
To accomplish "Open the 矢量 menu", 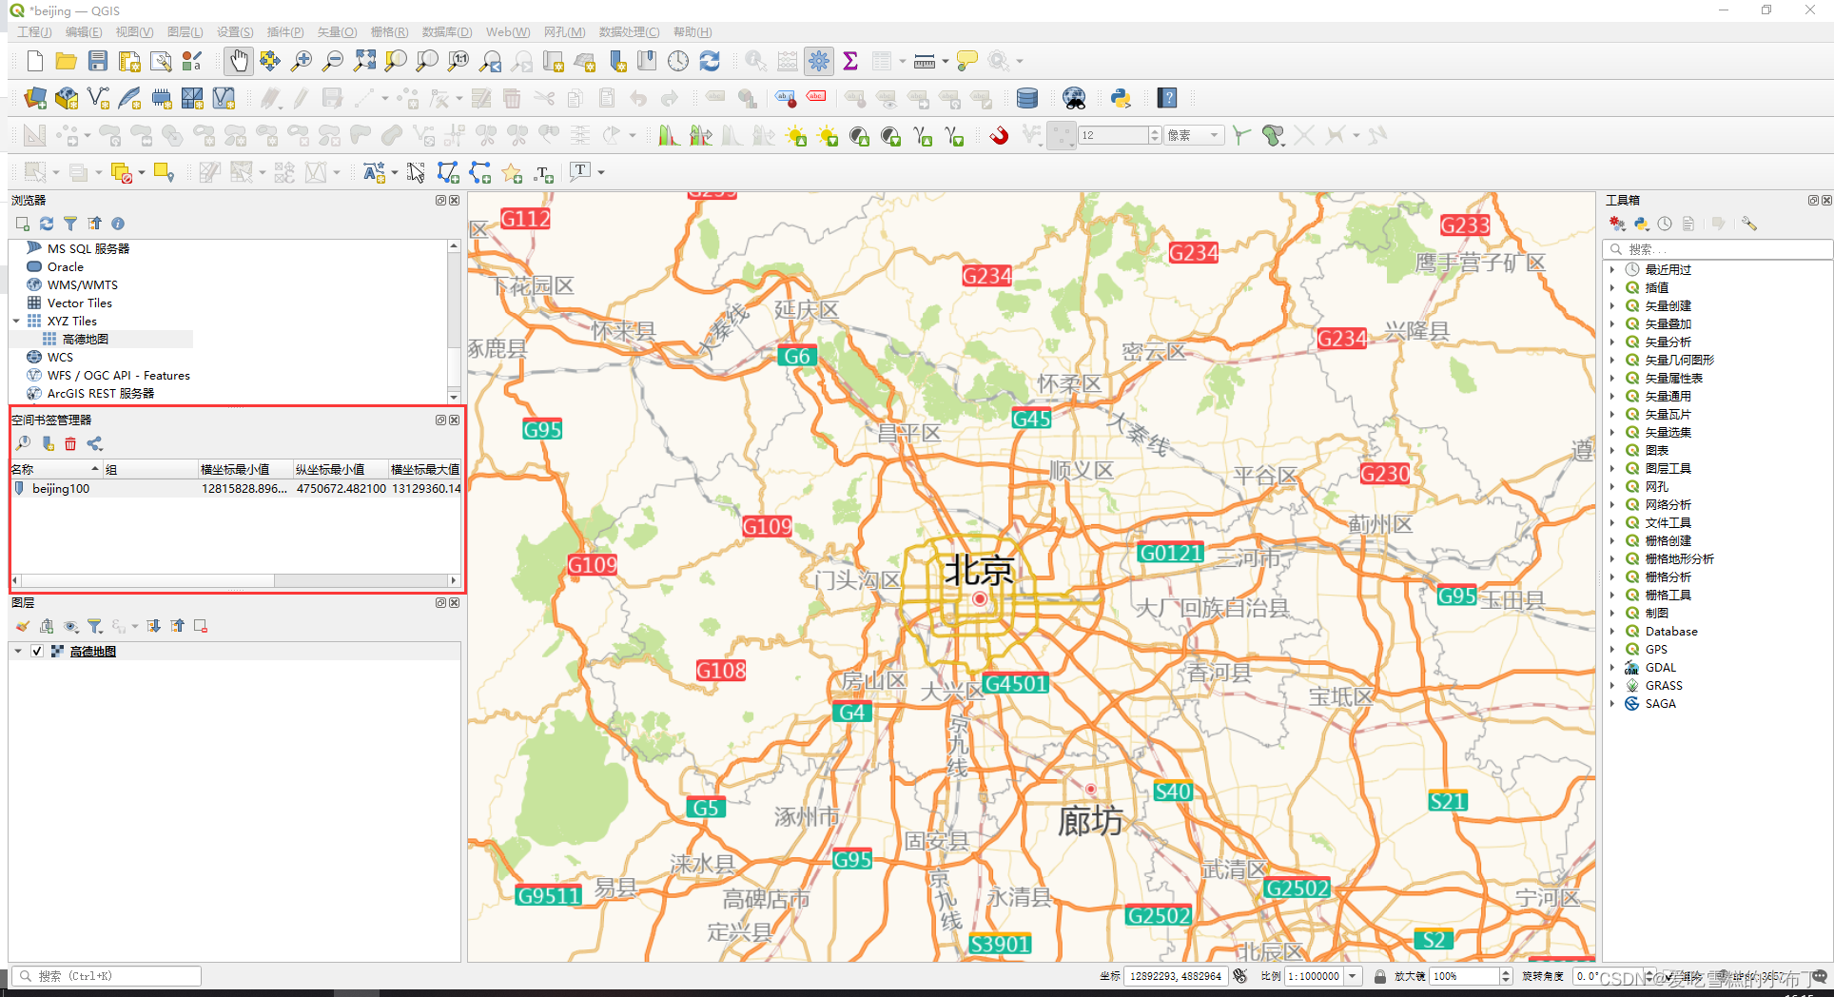I will tap(337, 32).
